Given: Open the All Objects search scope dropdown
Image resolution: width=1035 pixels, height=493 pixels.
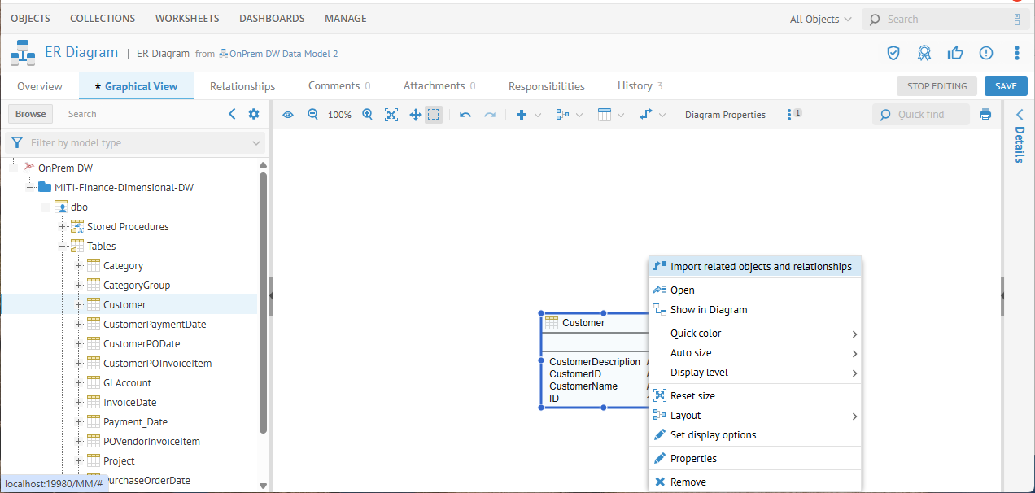Looking at the screenshot, I should tap(820, 19).
